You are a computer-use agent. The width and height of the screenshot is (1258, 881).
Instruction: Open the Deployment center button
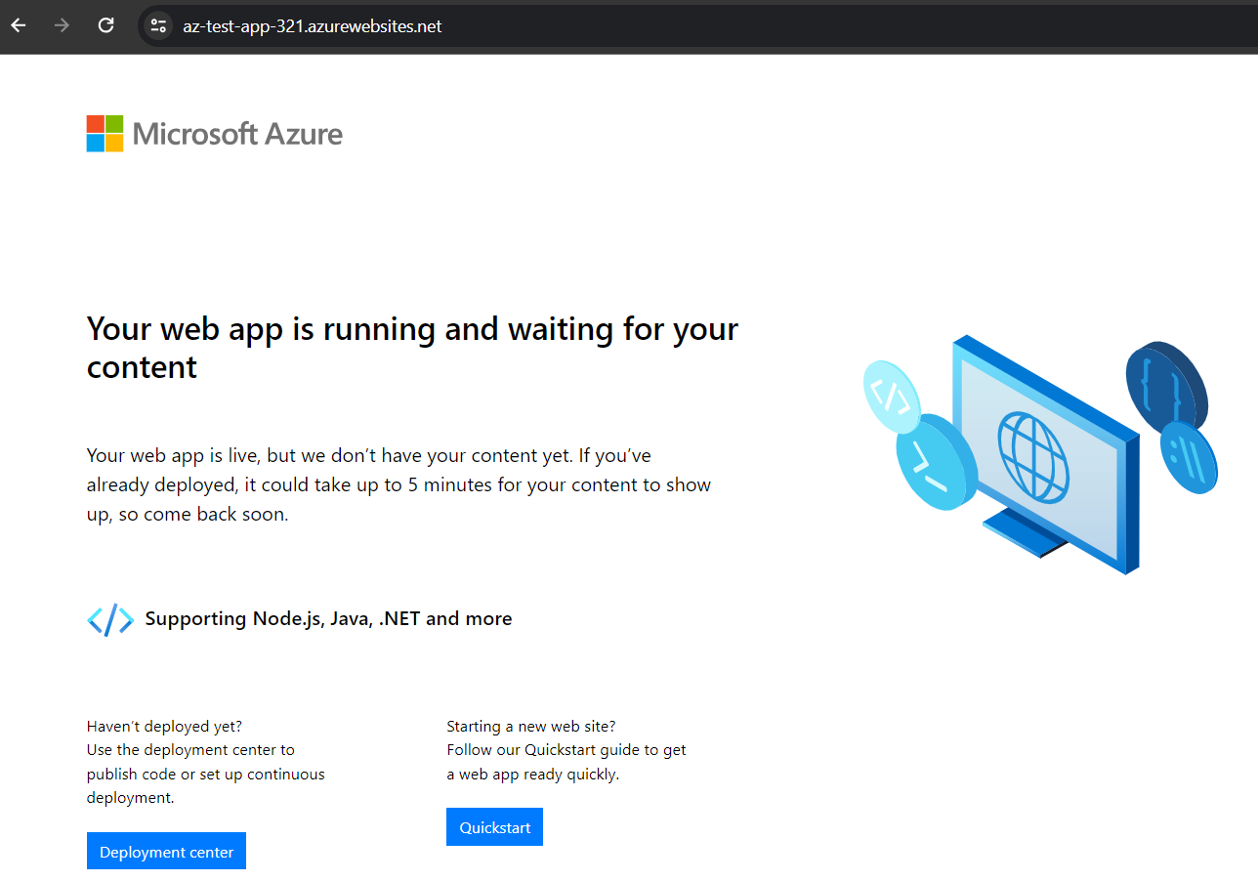tap(166, 851)
